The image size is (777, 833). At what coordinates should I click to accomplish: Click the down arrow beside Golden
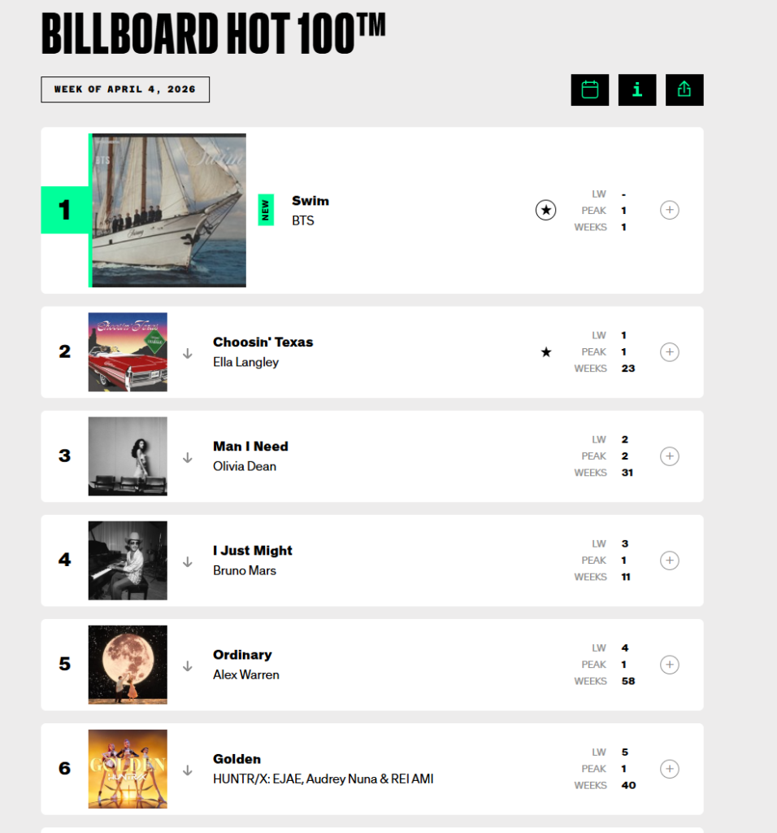188,770
